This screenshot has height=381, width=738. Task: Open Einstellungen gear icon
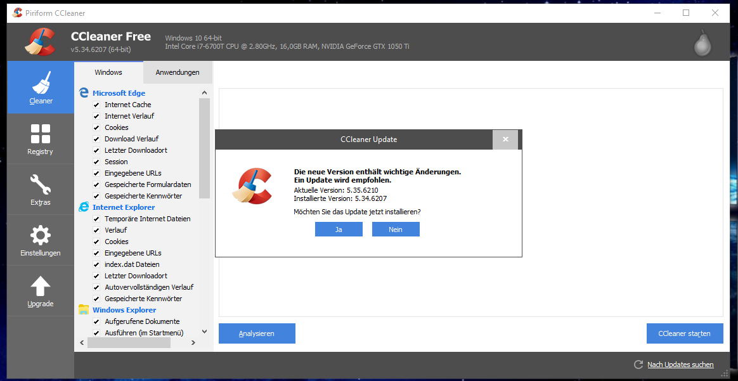(41, 235)
